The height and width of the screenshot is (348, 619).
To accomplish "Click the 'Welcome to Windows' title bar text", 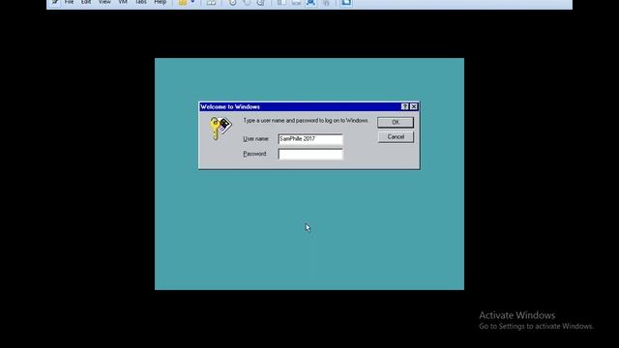I will point(230,107).
